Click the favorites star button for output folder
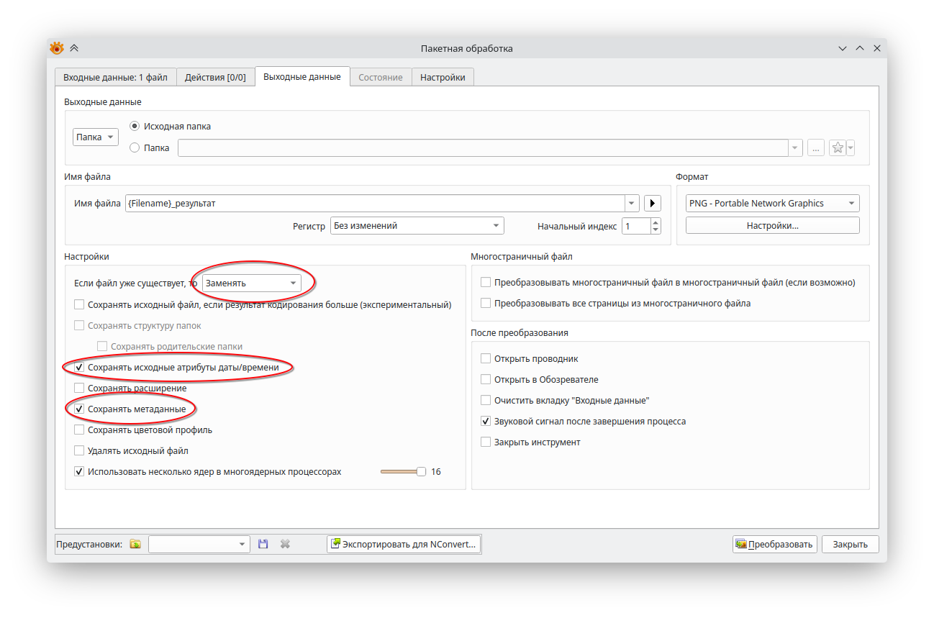 [838, 147]
